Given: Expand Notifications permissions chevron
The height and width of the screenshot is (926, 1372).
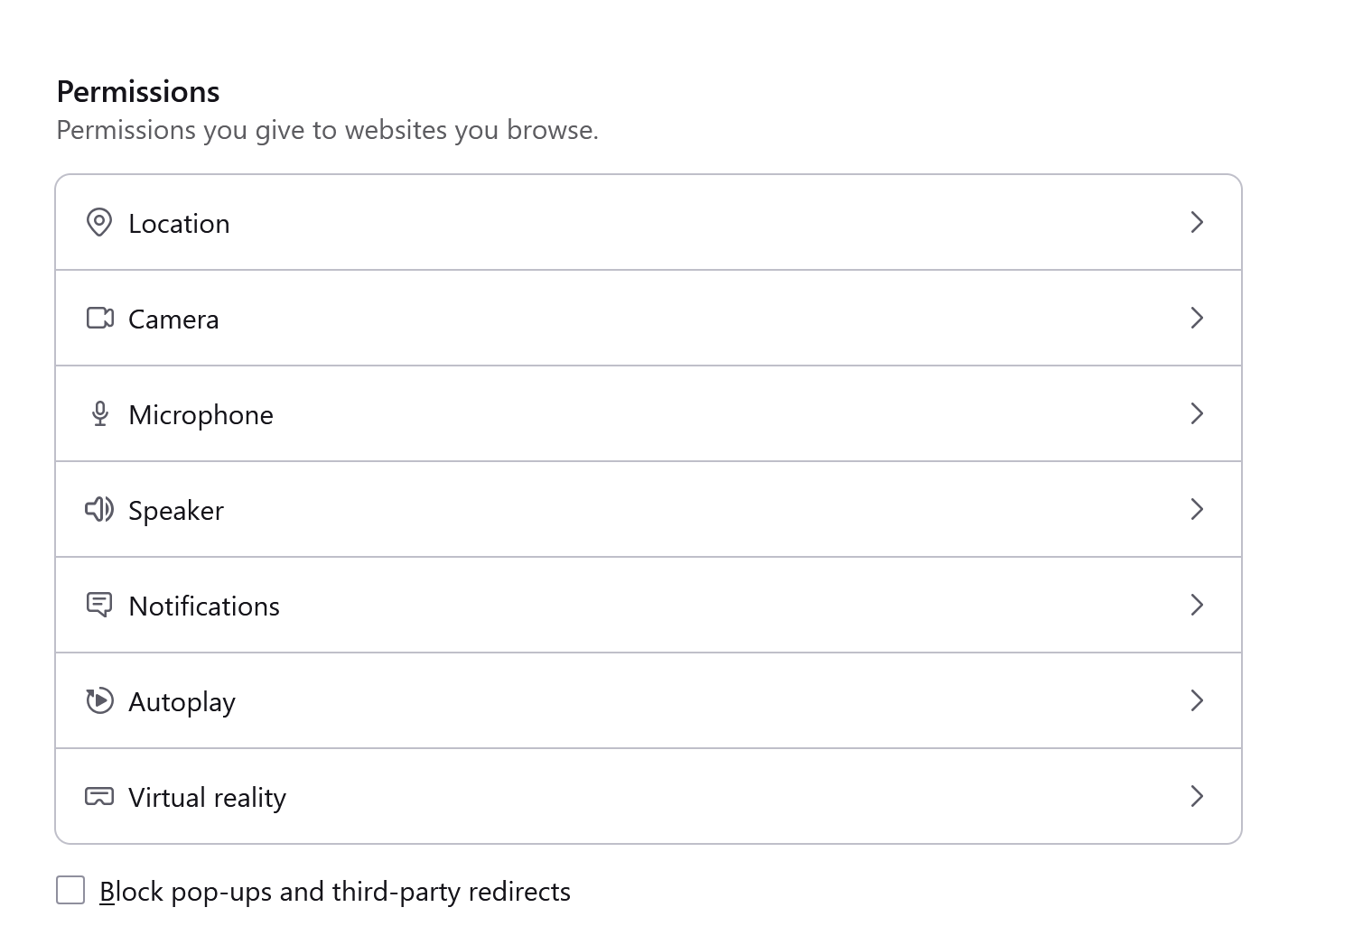Looking at the screenshot, I should 1197,605.
